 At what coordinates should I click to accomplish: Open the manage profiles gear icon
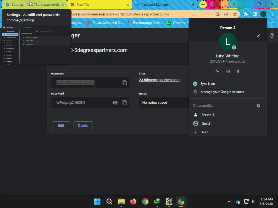pyautogui.click(x=259, y=106)
